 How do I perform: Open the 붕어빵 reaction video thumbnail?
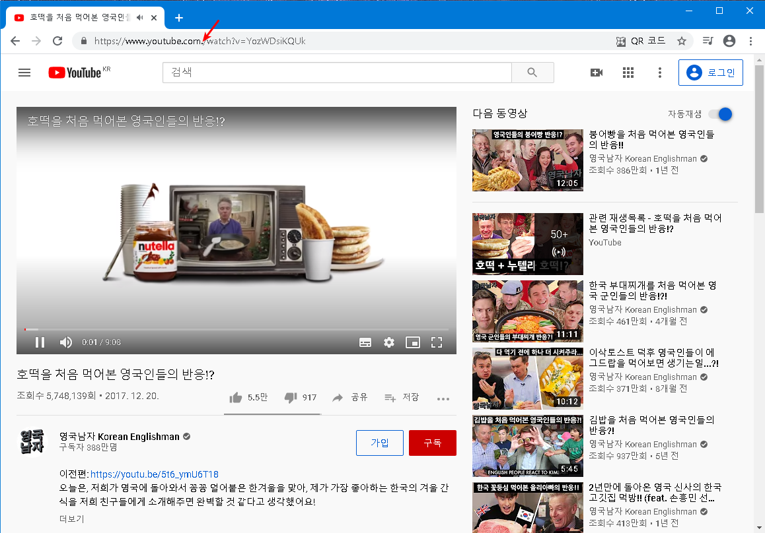coord(527,160)
